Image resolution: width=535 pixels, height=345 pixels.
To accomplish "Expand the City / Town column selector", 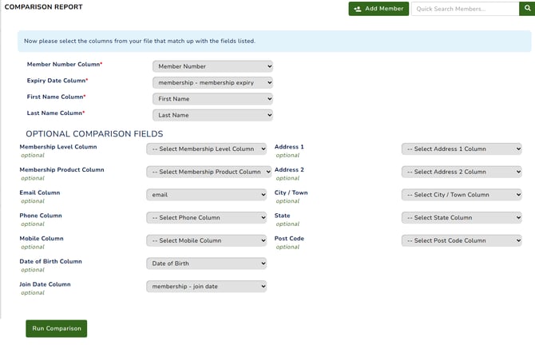I will [462, 195].
